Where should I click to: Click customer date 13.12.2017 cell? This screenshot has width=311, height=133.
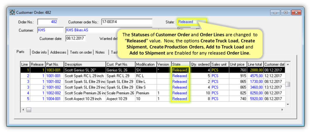coord(274,87)
